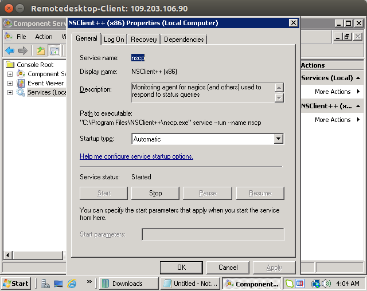367x291 pixels.
Task: Click the Console Root folder icon
Action: coord(10,65)
